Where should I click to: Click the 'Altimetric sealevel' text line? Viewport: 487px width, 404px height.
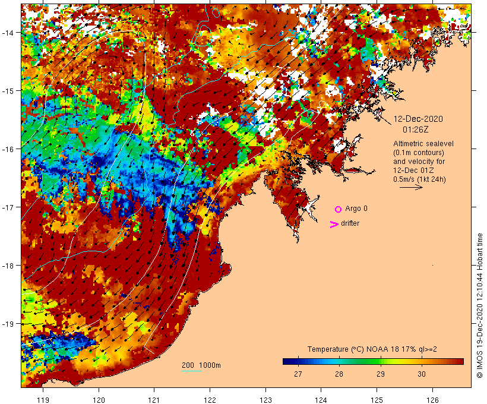pos(423,144)
